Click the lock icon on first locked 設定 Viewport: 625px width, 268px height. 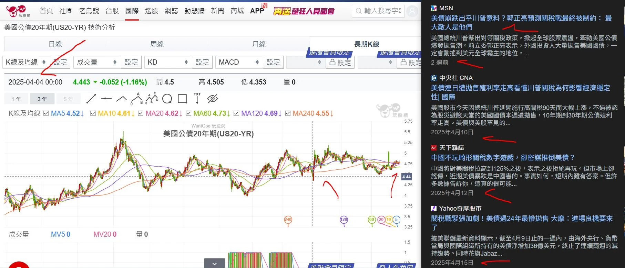click(332, 63)
